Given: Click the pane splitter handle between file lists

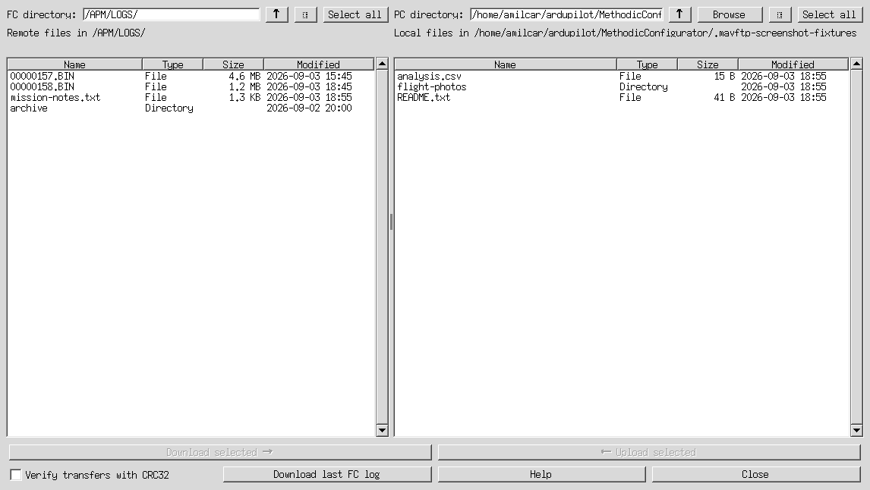Looking at the screenshot, I should click(391, 221).
